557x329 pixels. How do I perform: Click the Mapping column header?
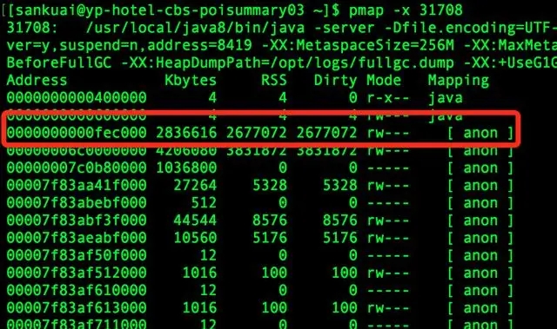tap(459, 81)
